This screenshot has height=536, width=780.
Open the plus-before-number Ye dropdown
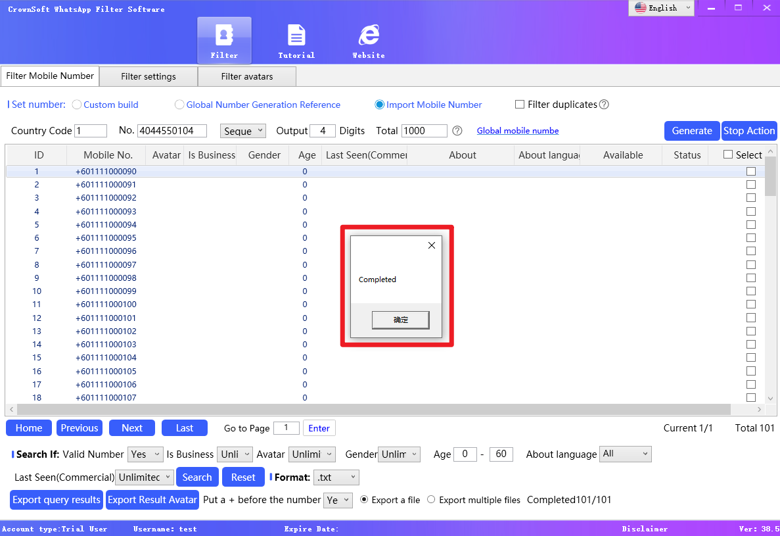(338, 500)
